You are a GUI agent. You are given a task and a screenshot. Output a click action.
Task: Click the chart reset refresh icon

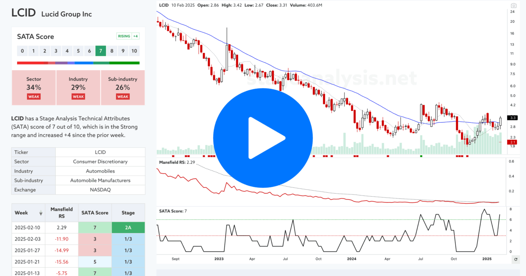[515, 259]
